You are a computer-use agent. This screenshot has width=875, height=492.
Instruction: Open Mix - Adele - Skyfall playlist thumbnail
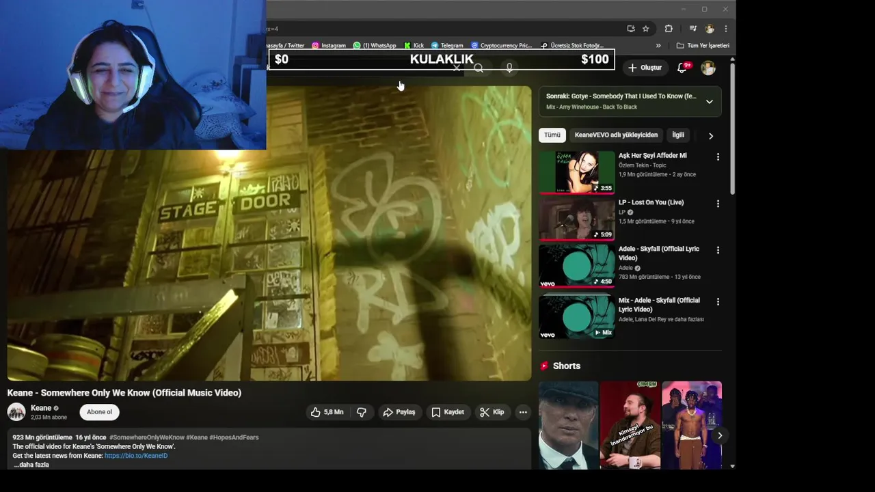[577, 317]
